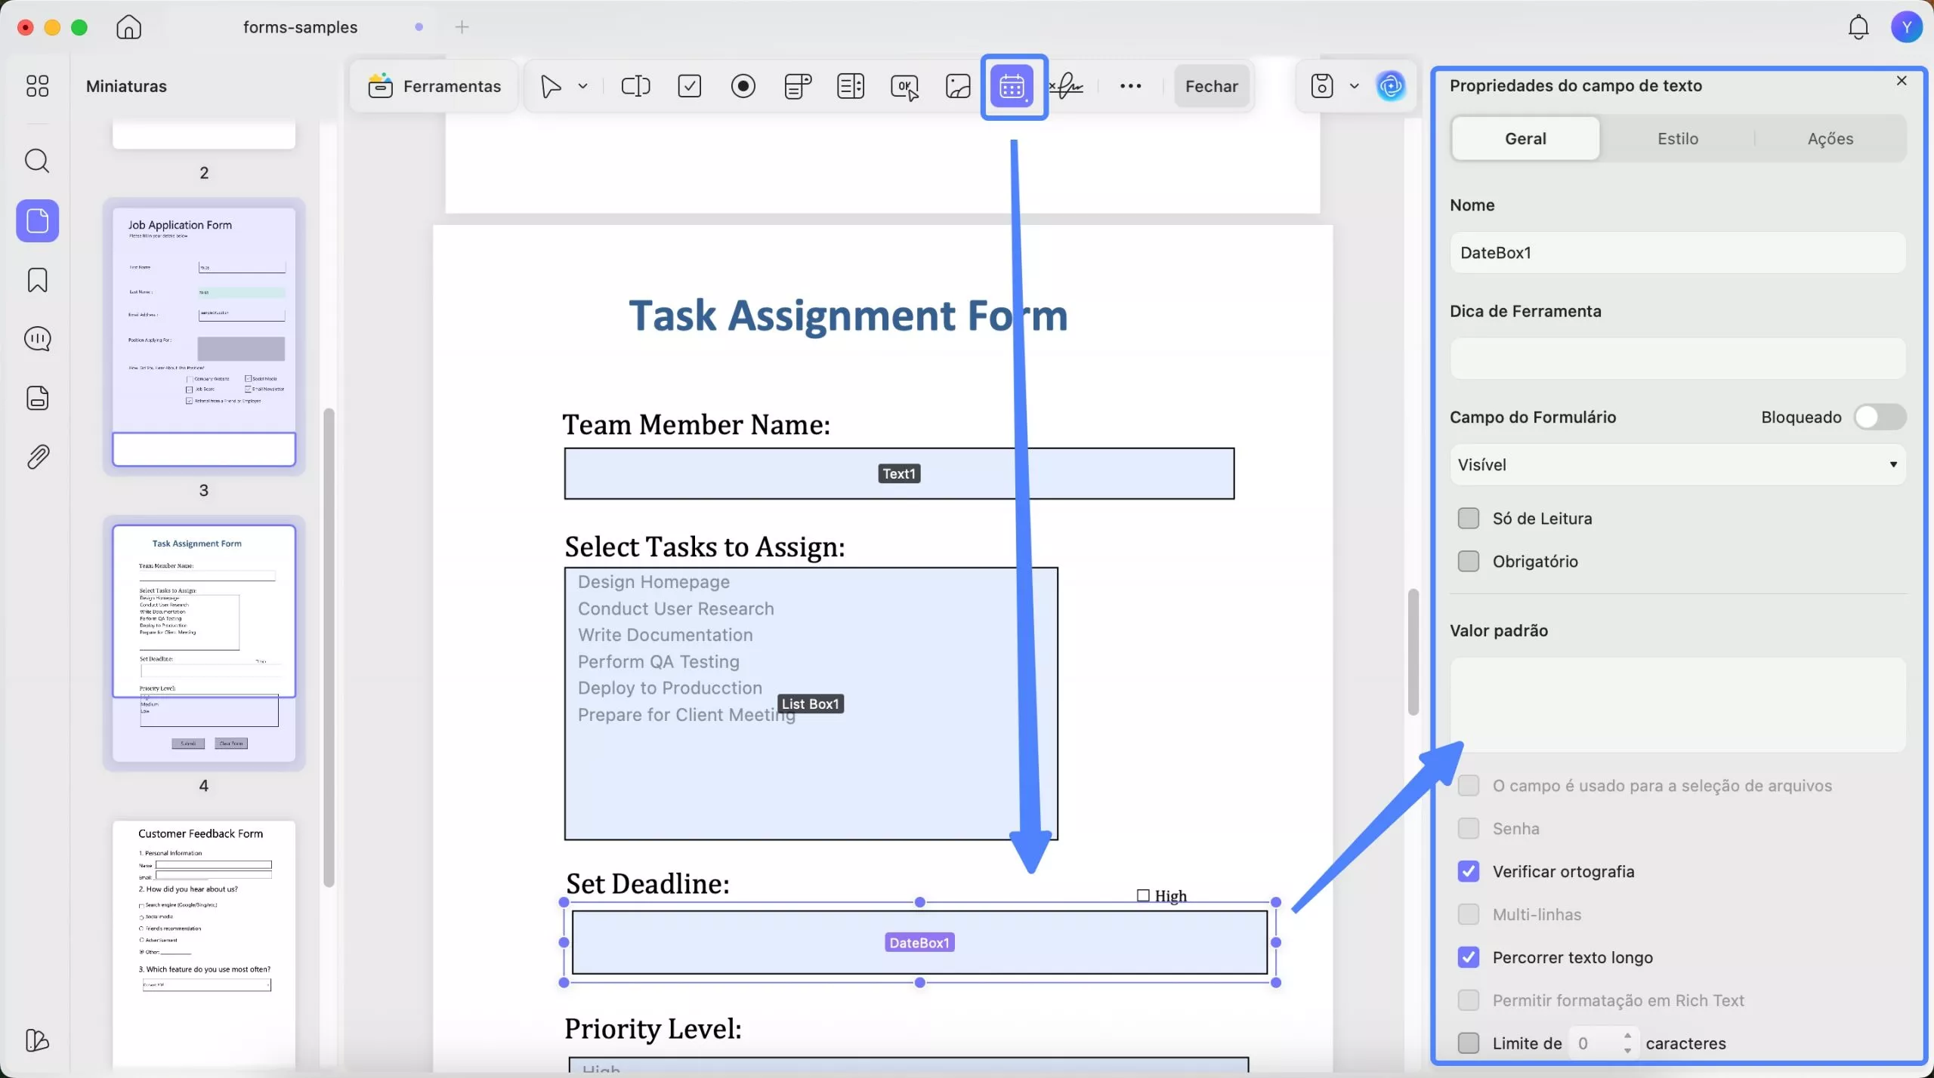This screenshot has height=1078, width=1934.
Task: Select the dropdown field tool
Action: [798, 86]
